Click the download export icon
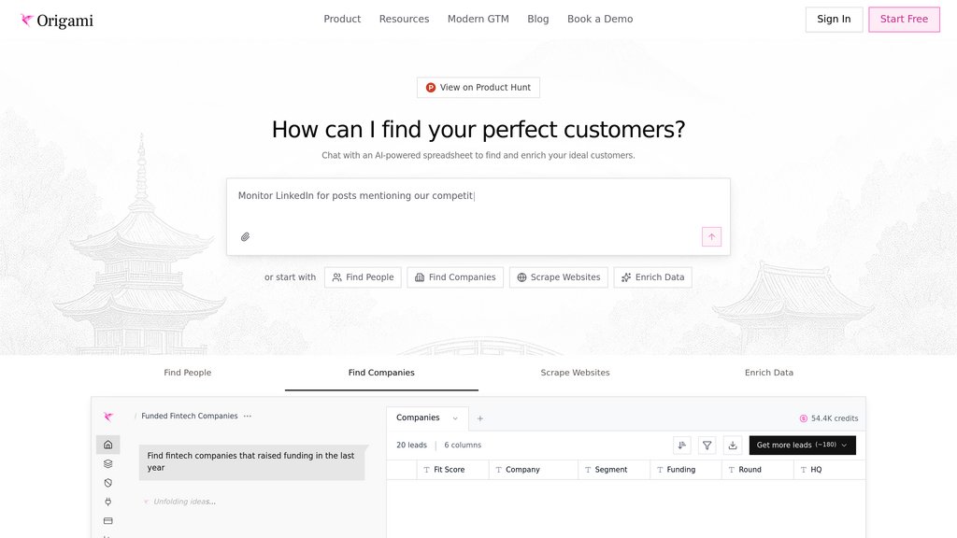Image resolution: width=957 pixels, height=538 pixels. [x=733, y=446]
